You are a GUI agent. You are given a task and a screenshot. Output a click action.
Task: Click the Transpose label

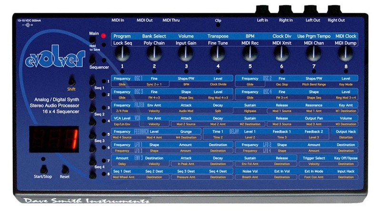(218, 36)
